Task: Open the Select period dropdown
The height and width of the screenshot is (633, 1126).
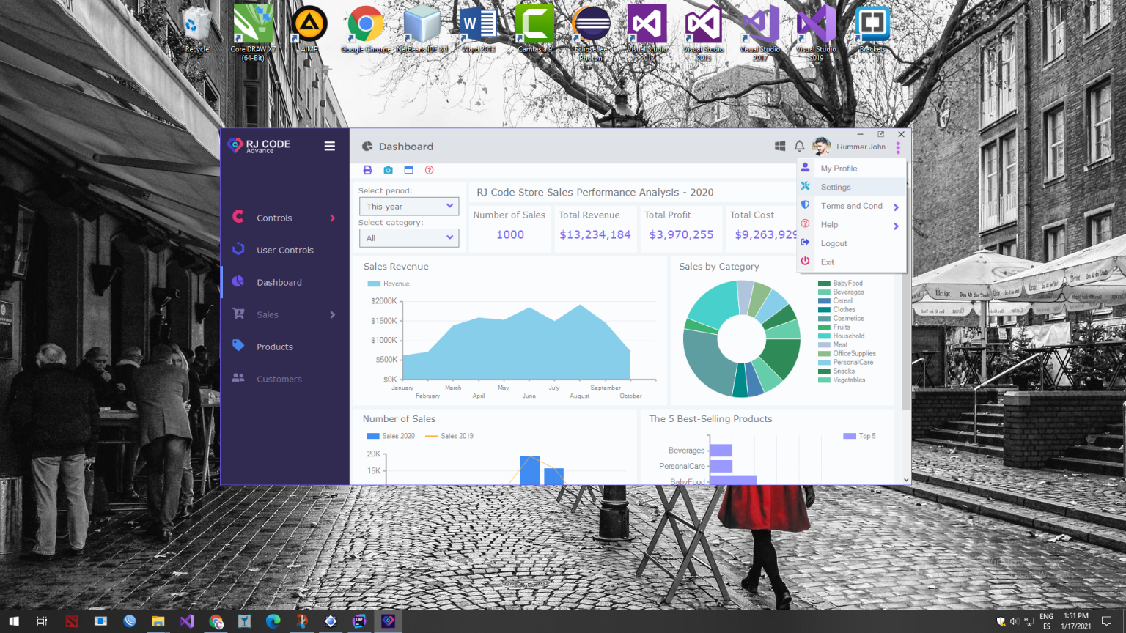Action: (x=408, y=206)
